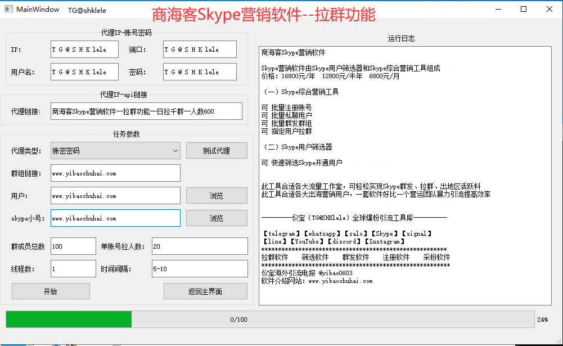Click the @yibao0603 telegram handle in log
This screenshot has width=563, height=346.
tap(335, 273)
